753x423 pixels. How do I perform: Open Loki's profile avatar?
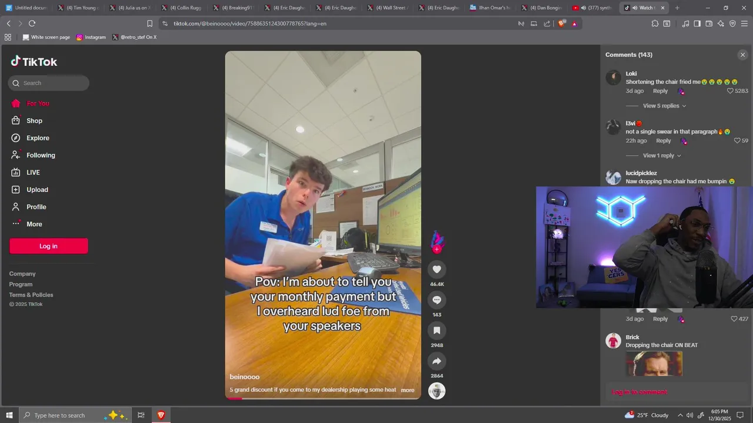[x=614, y=78]
